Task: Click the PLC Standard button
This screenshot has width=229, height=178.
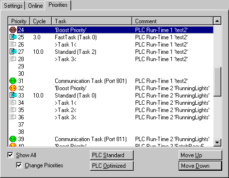Action: coord(112,155)
